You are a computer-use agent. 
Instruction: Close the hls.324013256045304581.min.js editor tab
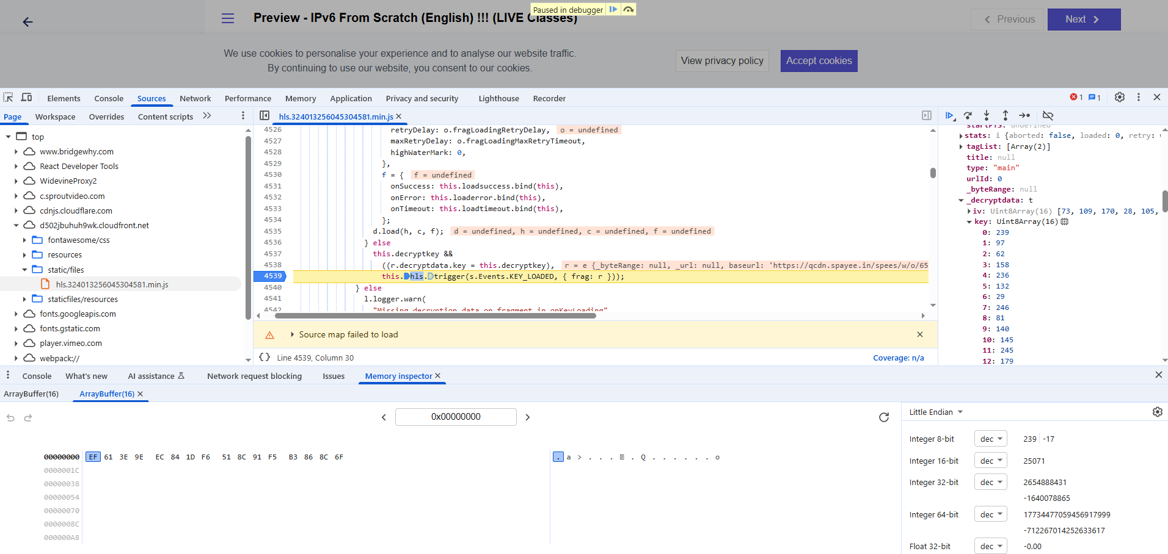[x=399, y=116]
